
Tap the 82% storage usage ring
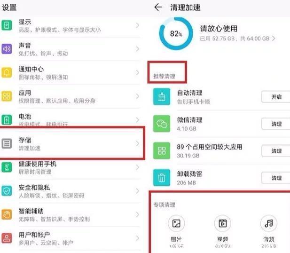pos(176,33)
